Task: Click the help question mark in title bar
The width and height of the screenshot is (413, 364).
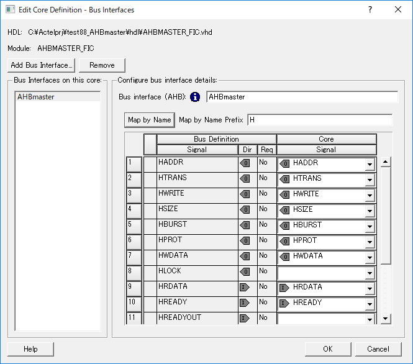Action: [x=370, y=10]
